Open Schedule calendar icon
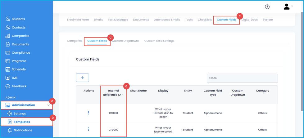304x138 pixels. (8, 69)
